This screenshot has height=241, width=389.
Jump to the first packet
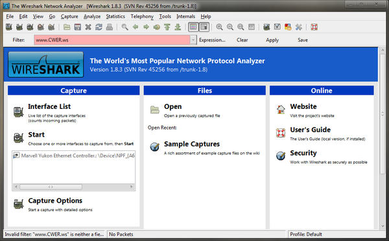coord(167,27)
